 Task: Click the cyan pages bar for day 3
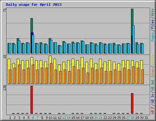coord(19,47)
